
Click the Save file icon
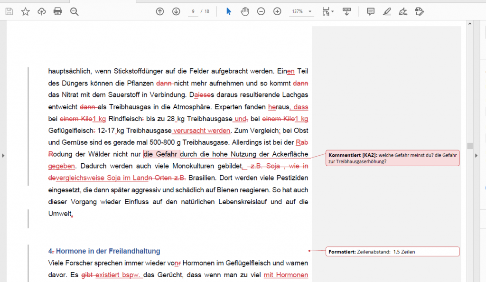click(x=9, y=11)
